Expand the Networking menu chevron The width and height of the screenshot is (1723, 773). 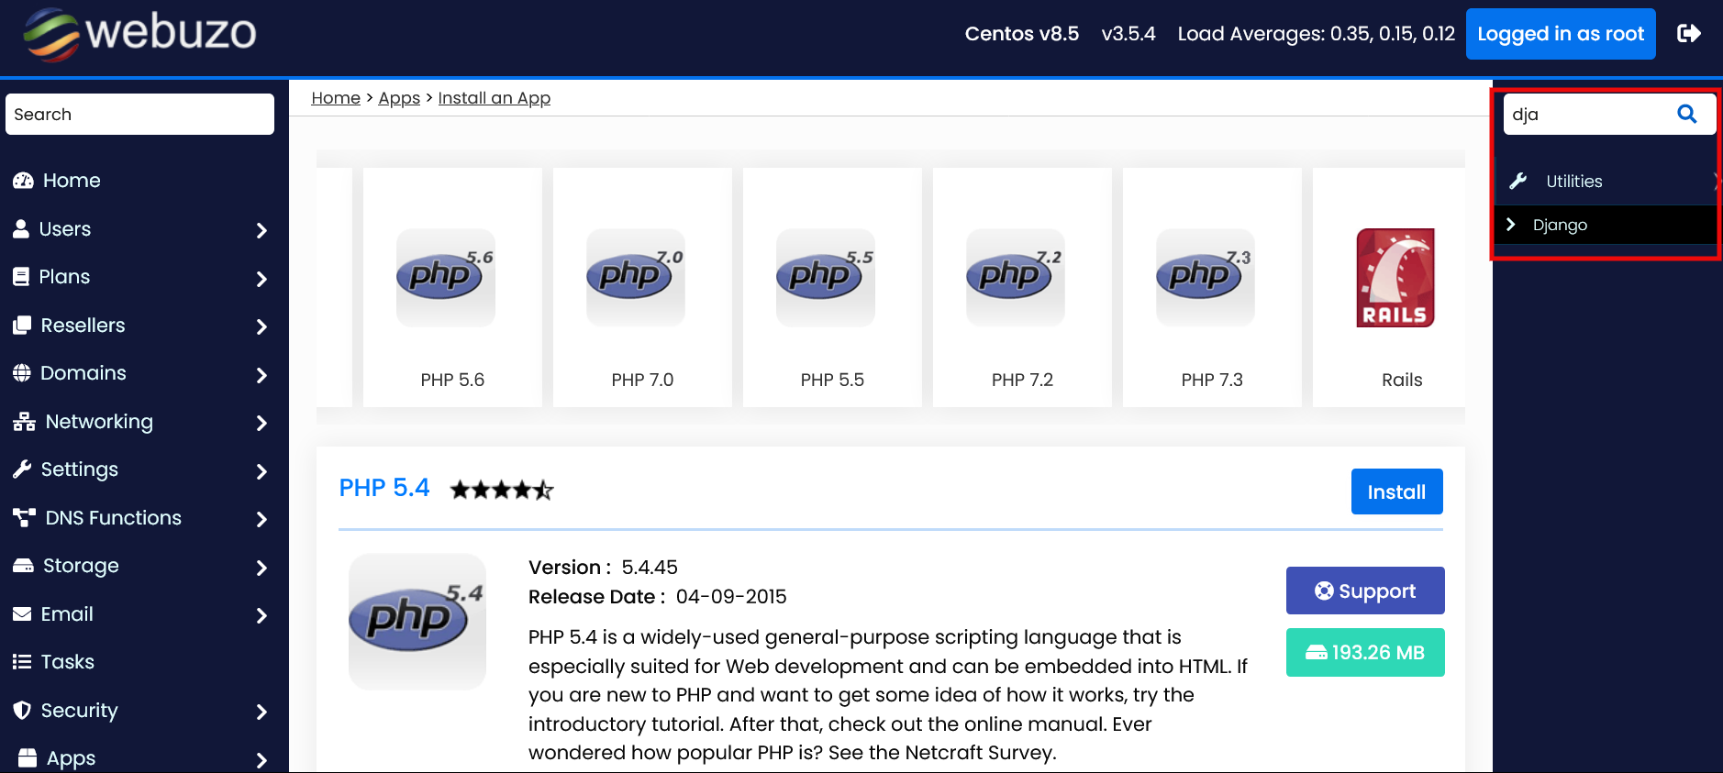tap(261, 423)
